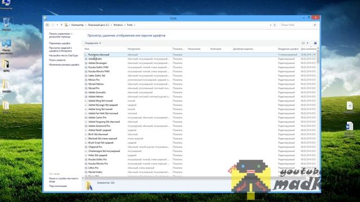Open the address bar history dropdown
The width and height of the screenshot is (360, 202).
coord(271,25)
